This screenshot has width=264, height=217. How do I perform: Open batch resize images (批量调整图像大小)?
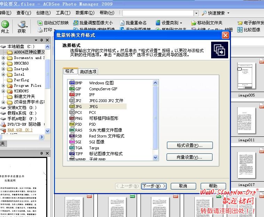[93, 23]
